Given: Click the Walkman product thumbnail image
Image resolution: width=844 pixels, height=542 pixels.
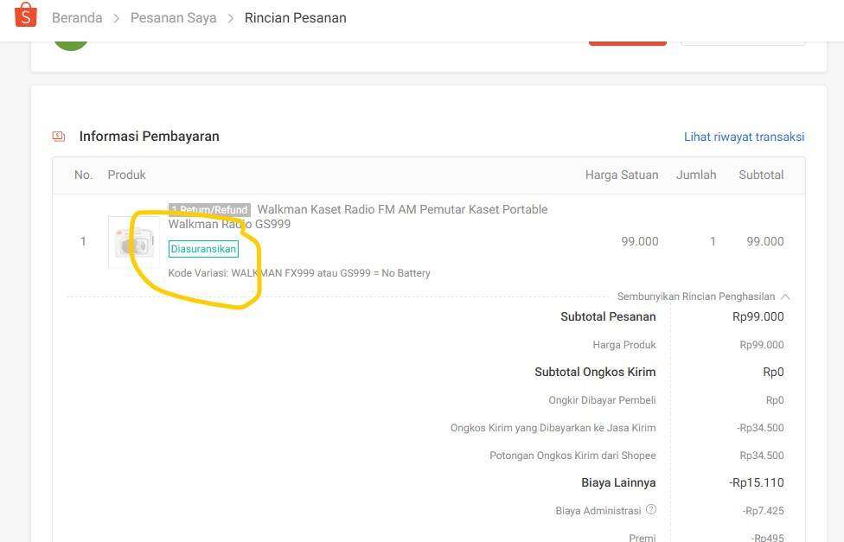Looking at the screenshot, I should pos(133,242).
